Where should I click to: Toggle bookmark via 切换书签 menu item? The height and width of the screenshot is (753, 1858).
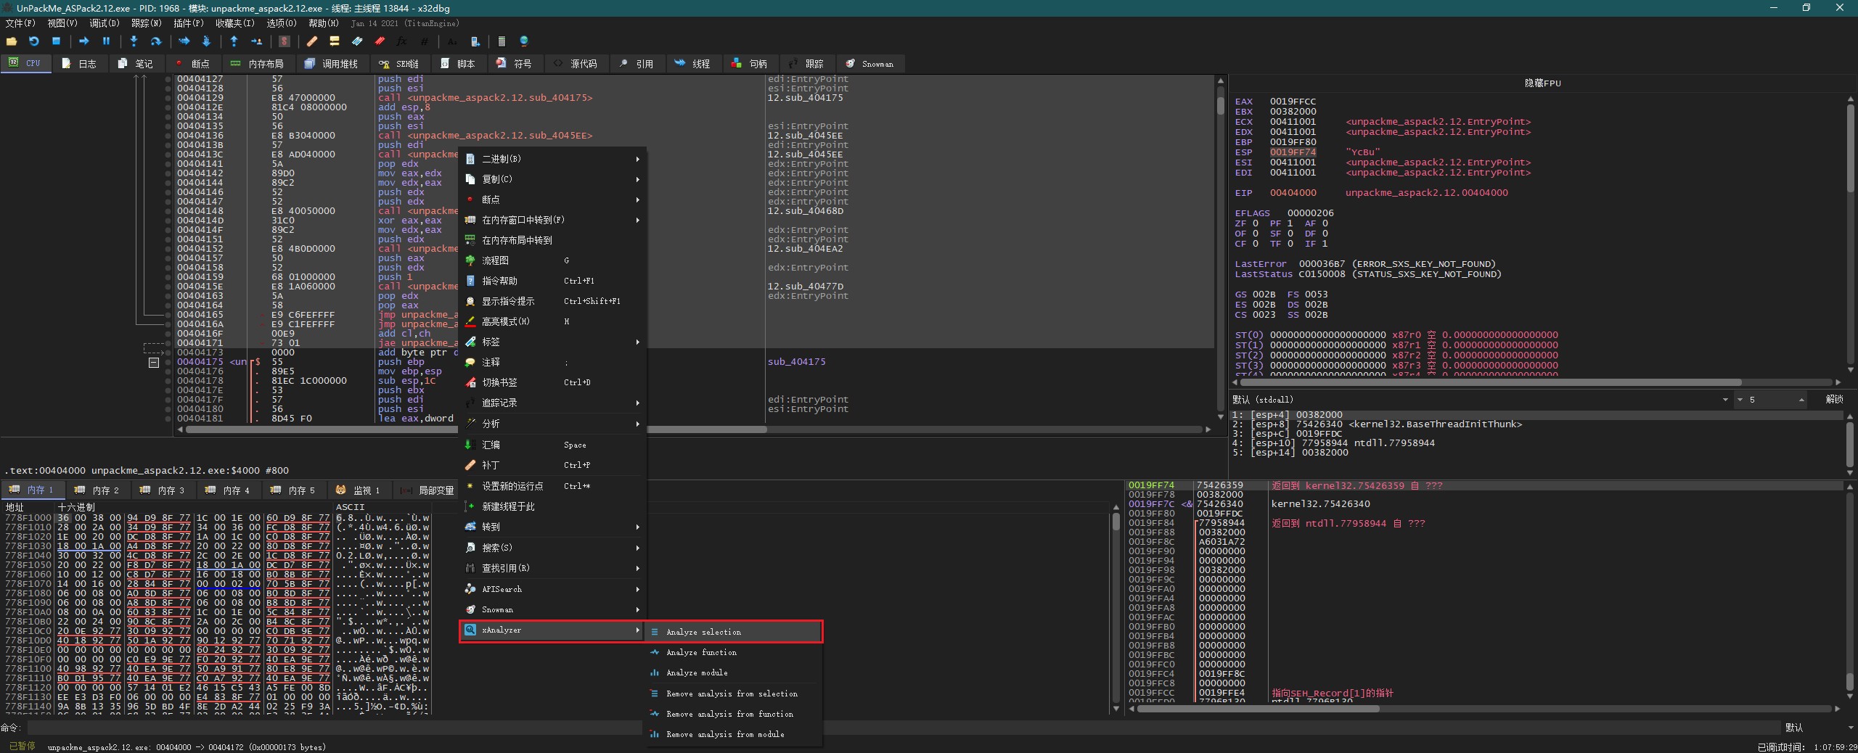[x=499, y=382]
